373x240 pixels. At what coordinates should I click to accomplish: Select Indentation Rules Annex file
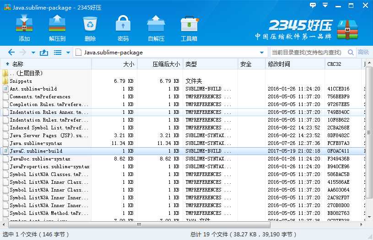point(183,112)
